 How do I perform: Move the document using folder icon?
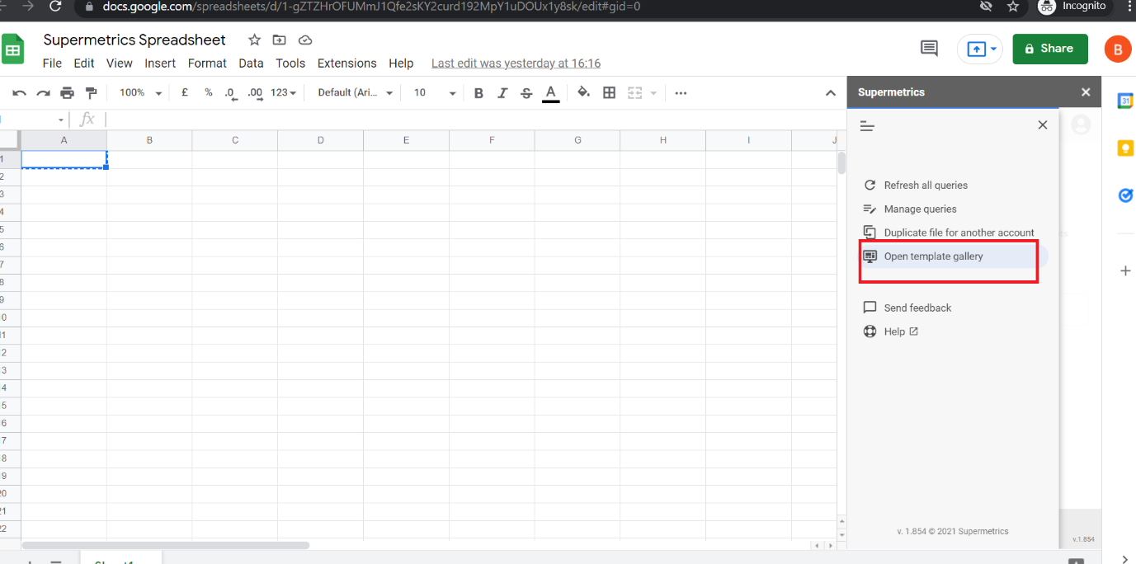pos(280,40)
